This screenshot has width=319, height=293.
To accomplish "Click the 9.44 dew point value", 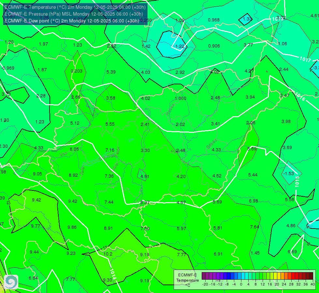I will pos(34,252).
